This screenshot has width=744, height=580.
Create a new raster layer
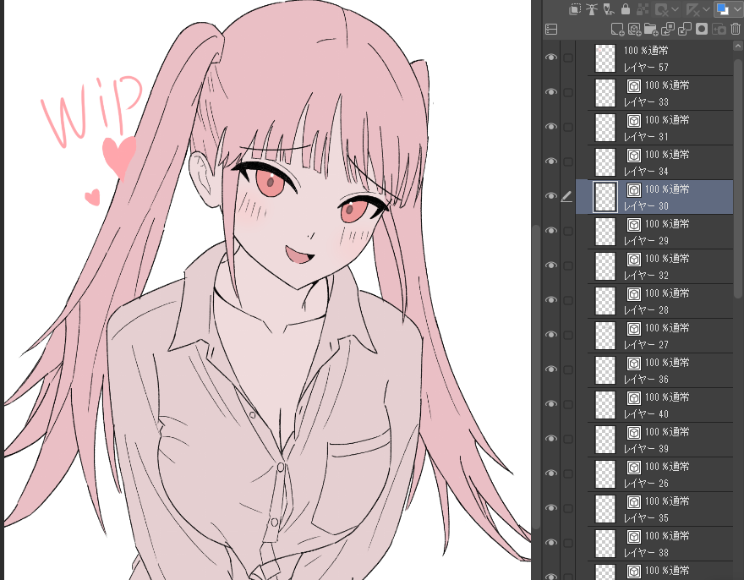pyautogui.click(x=617, y=30)
